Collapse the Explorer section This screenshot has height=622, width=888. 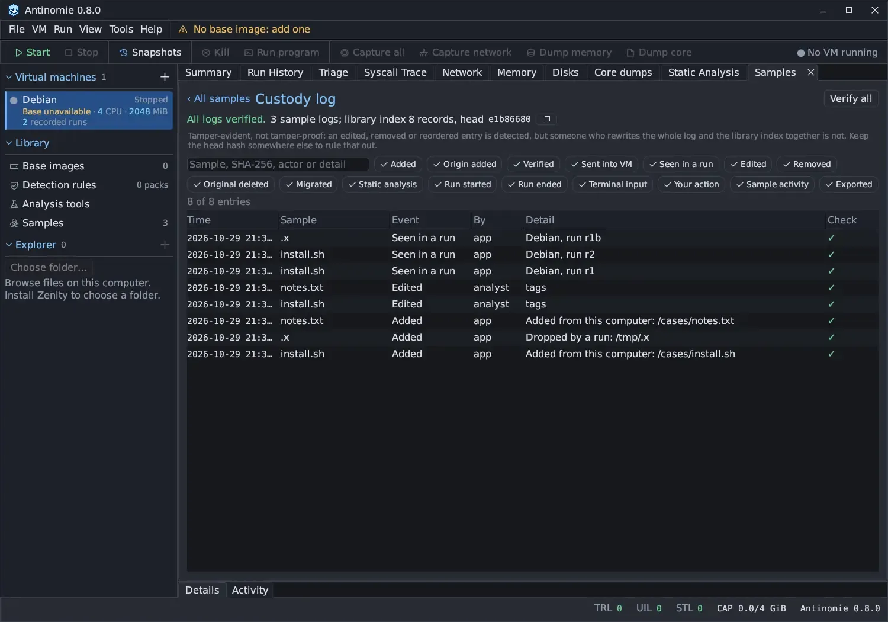click(9, 245)
